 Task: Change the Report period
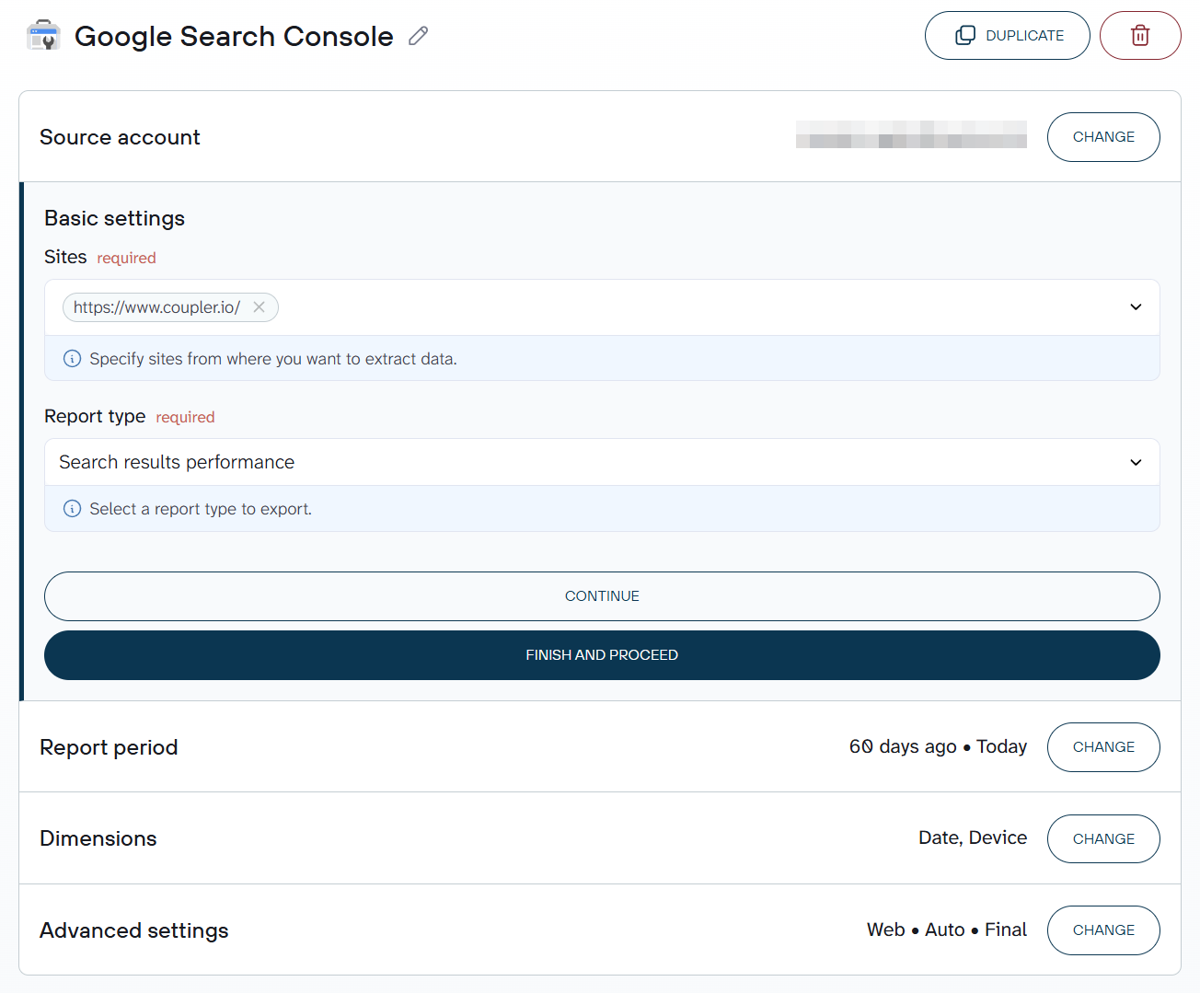pos(1103,747)
